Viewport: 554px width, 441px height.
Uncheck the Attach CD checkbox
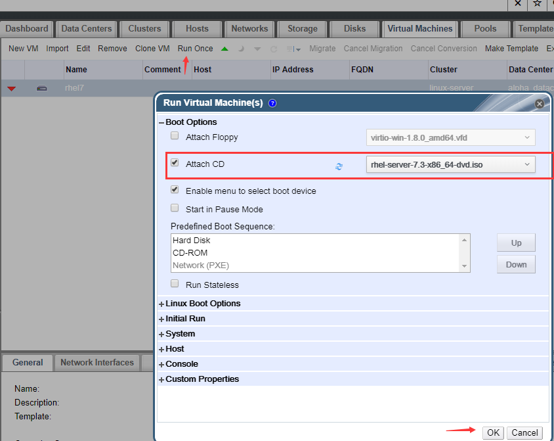coord(175,163)
